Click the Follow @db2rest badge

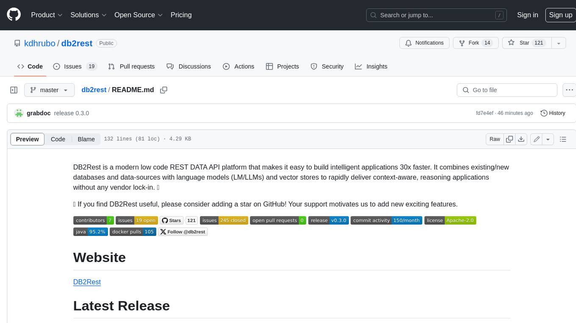(183, 232)
